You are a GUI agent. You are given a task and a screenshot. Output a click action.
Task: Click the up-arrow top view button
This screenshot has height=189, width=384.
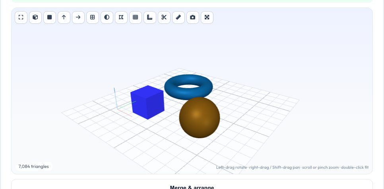[x=64, y=17]
